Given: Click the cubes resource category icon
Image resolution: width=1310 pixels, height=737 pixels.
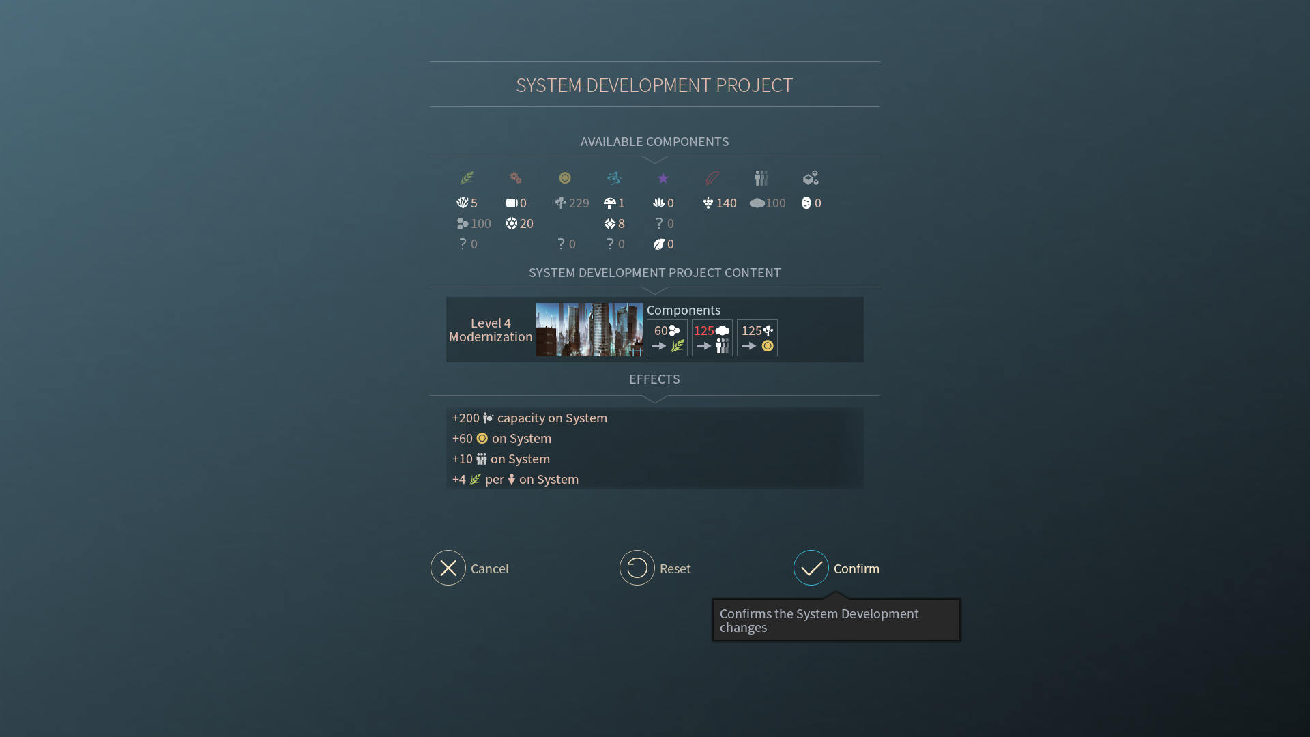Looking at the screenshot, I should (811, 178).
